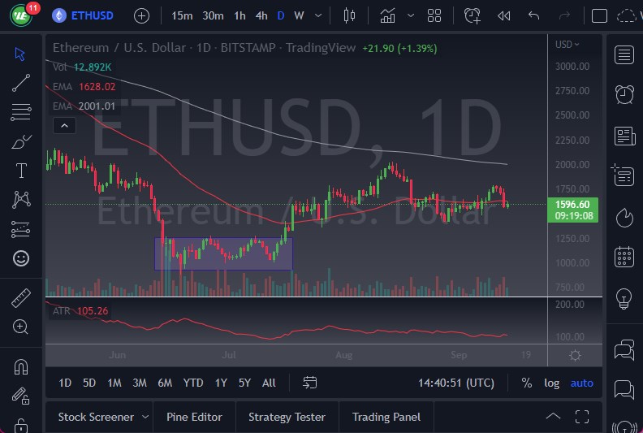Set the chart date range to 6M
This screenshot has height=433, width=643.
[x=165, y=383]
